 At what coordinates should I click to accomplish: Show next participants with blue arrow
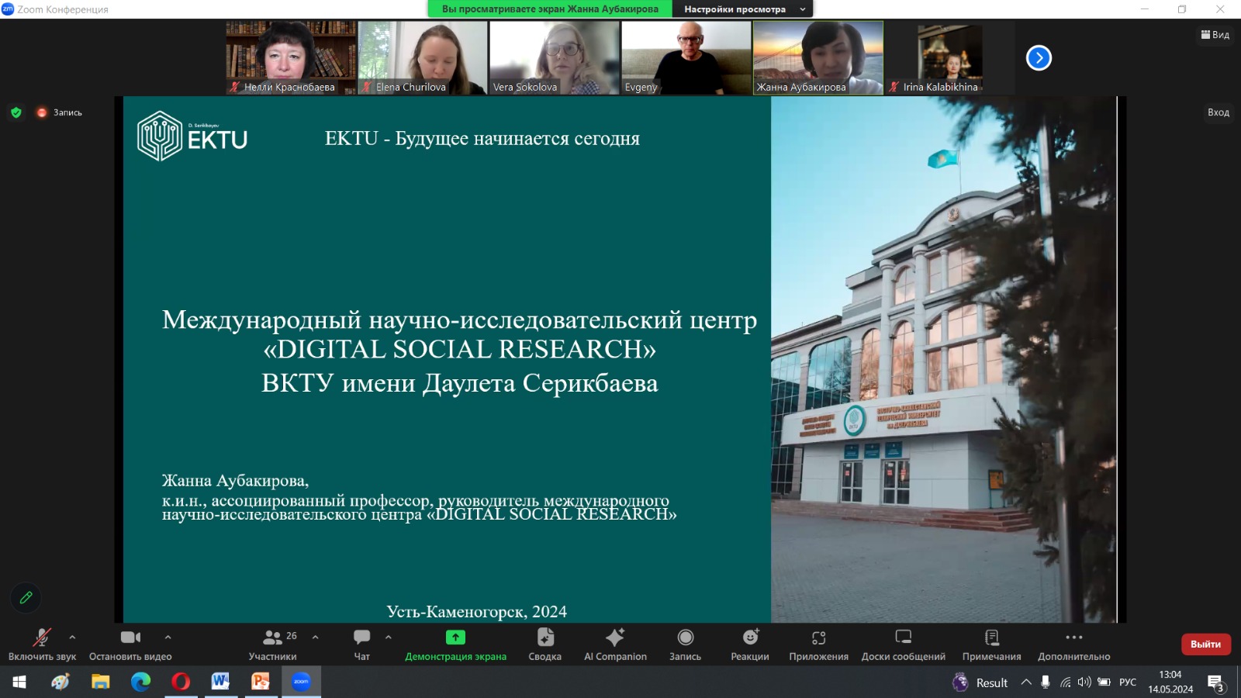coord(1039,58)
